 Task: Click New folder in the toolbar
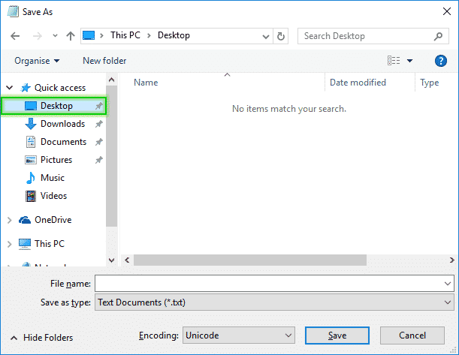coord(104,61)
